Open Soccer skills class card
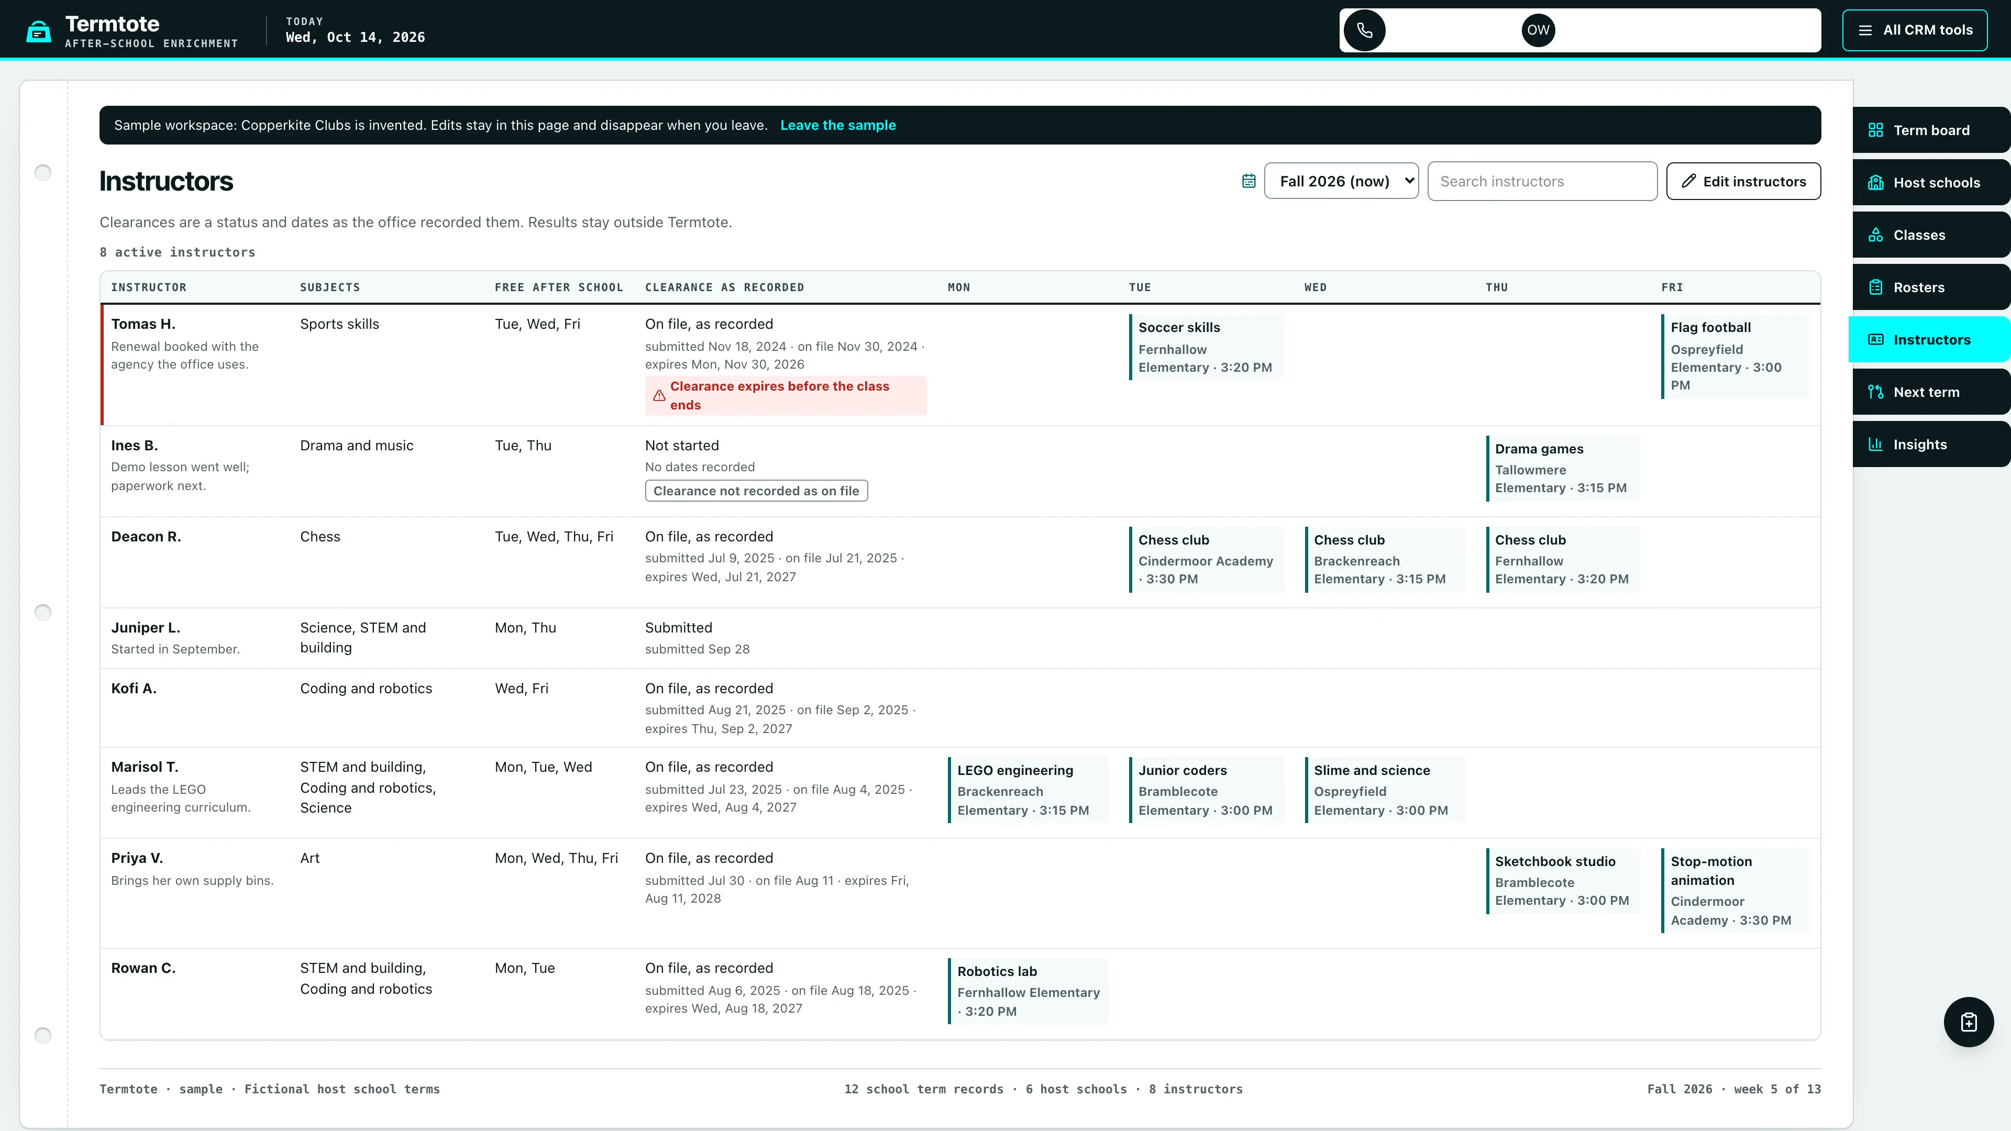The image size is (2011, 1131). click(x=1206, y=347)
